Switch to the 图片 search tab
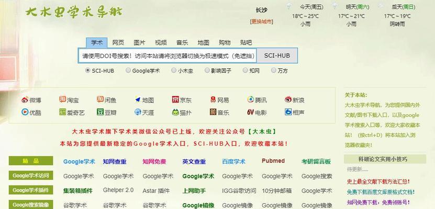 (139, 43)
